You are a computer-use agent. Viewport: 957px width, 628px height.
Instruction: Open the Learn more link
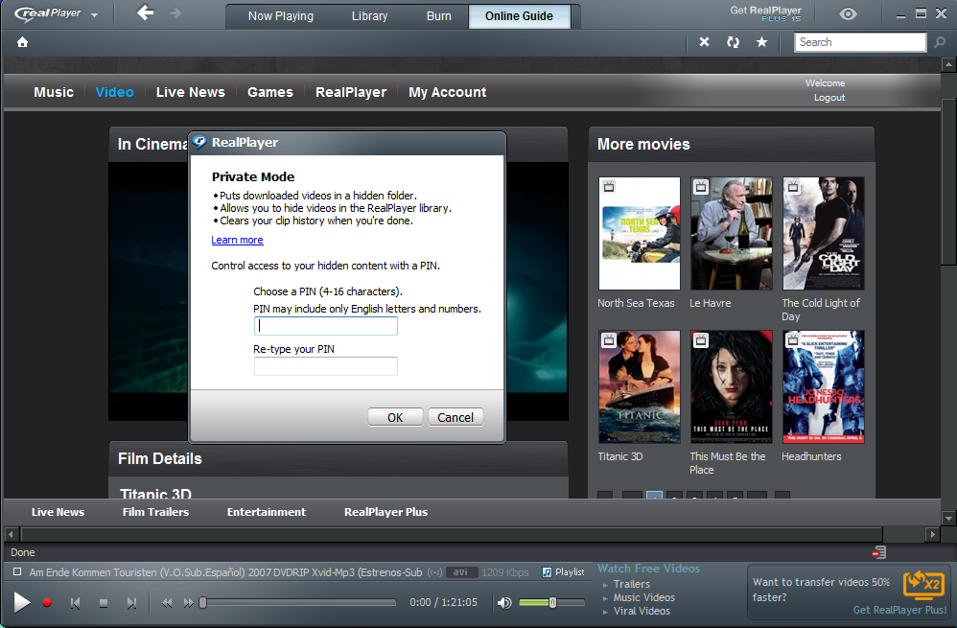tap(238, 240)
